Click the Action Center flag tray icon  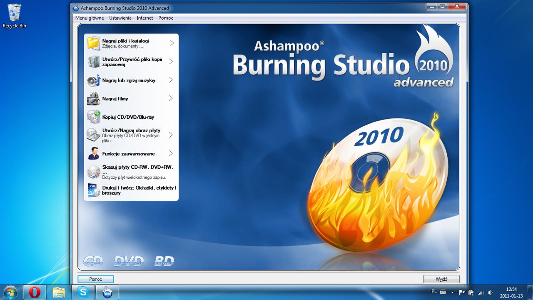(462, 292)
